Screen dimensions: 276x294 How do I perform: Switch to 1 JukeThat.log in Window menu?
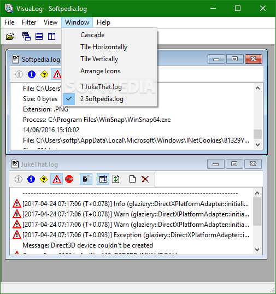pos(109,87)
